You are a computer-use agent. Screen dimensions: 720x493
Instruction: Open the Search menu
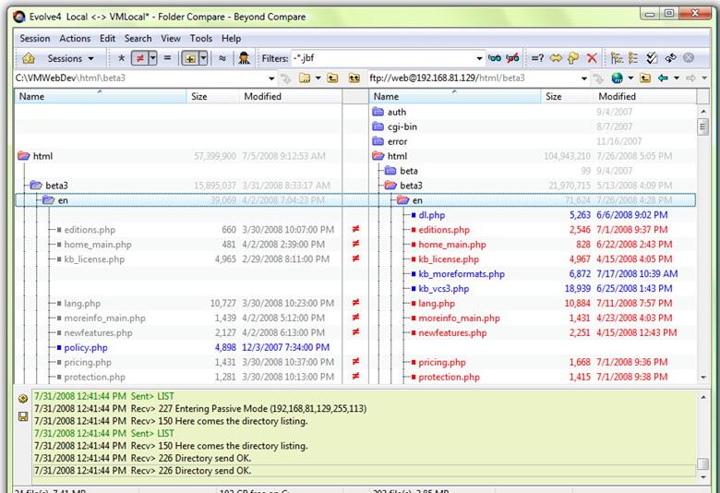138,39
